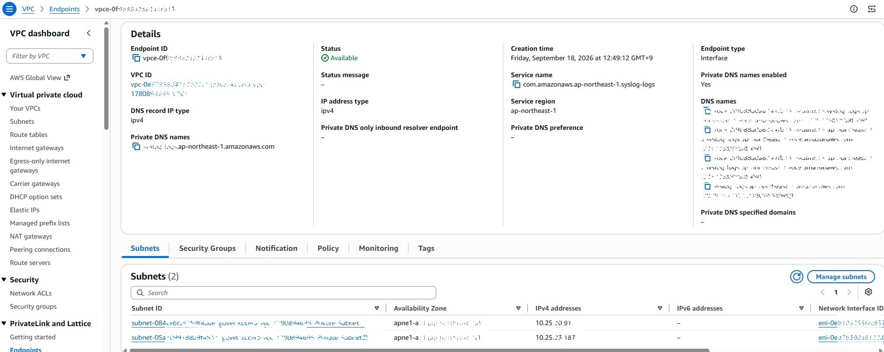The height and width of the screenshot is (352, 884).
Task: Collapse the PrivateLink and Lattice section
Action: tap(4, 323)
